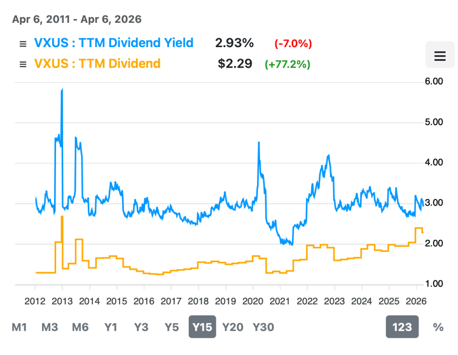Switch to the Y30 range
Screen dimensions: 458x355
click(263, 327)
